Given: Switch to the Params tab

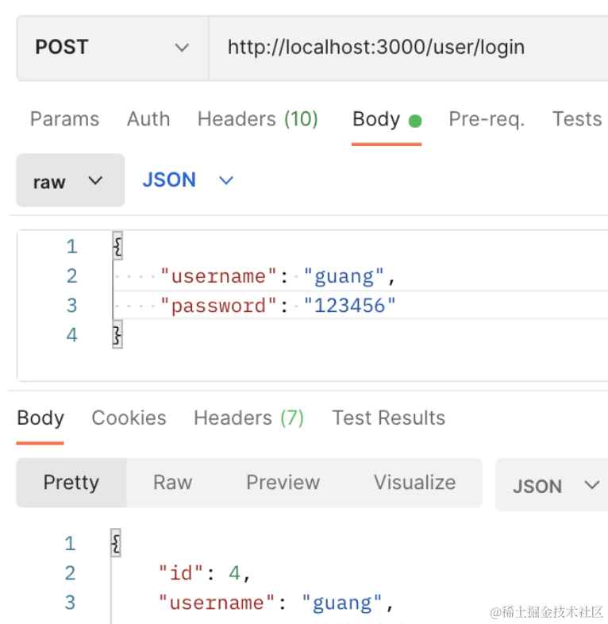Looking at the screenshot, I should click(x=64, y=119).
